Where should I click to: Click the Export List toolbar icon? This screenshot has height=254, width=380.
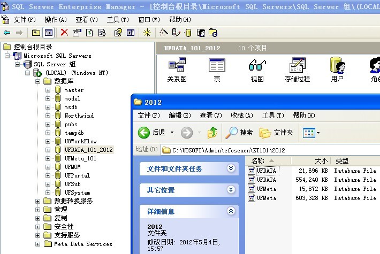coord(102,33)
